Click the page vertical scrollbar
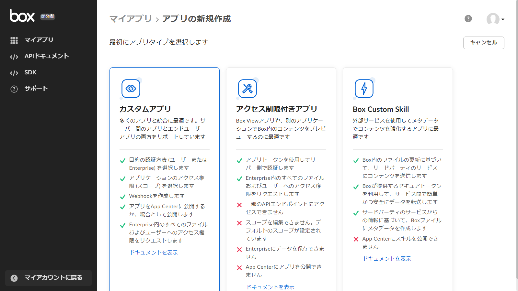 tap(516, 139)
